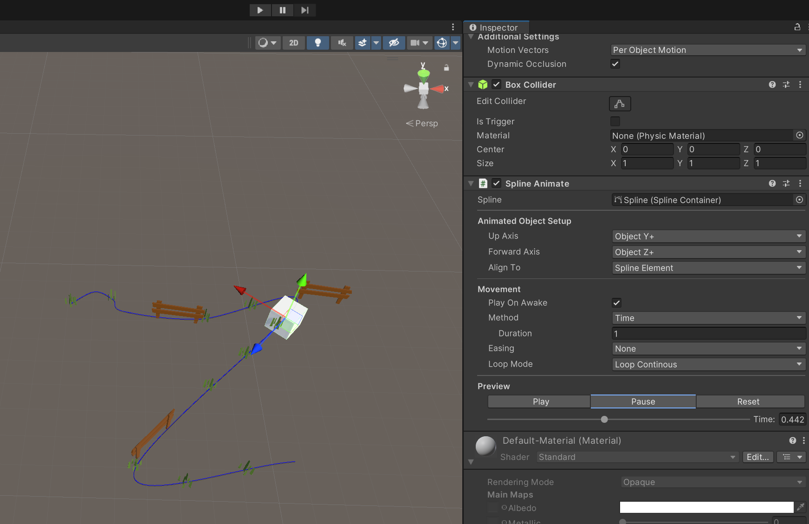809x524 pixels.
Task: Disable the Box Collider enable checkbox
Action: (x=496, y=84)
